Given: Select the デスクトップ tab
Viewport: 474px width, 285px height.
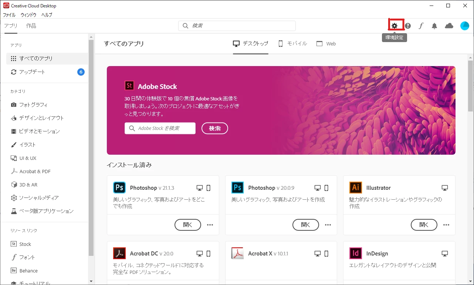Looking at the screenshot, I should (x=251, y=44).
